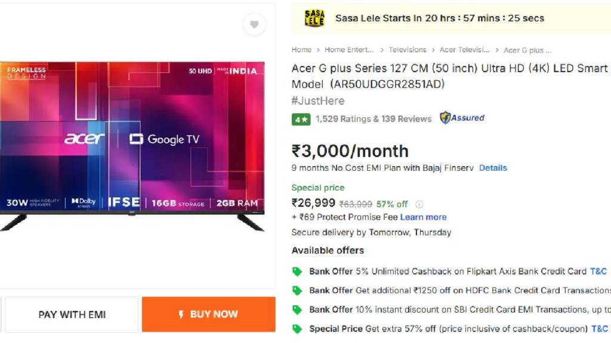Click the BUY NOW button

pos(208,314)
